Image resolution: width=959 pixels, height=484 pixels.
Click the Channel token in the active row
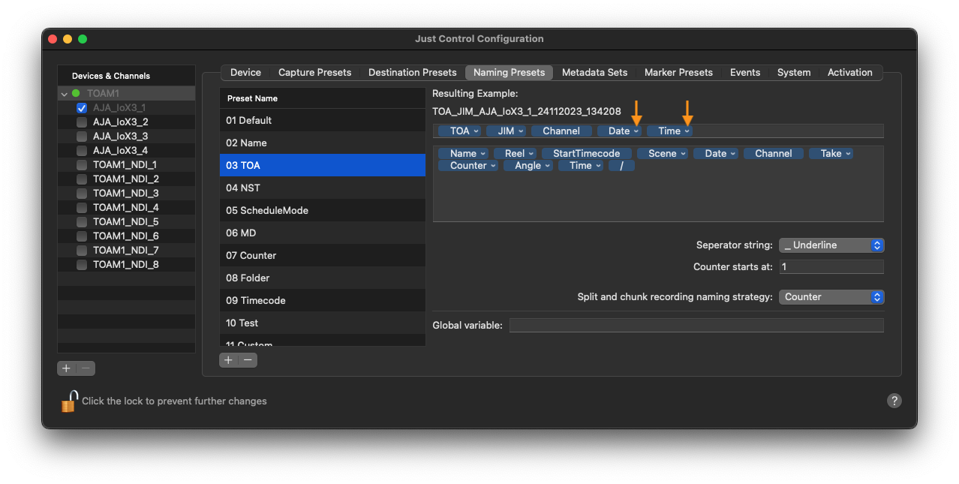561,131
